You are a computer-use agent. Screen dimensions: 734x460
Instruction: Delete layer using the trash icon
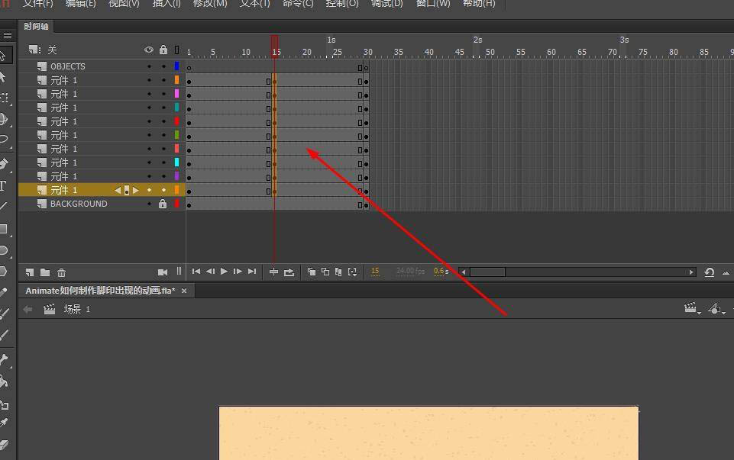pos(61,272)
